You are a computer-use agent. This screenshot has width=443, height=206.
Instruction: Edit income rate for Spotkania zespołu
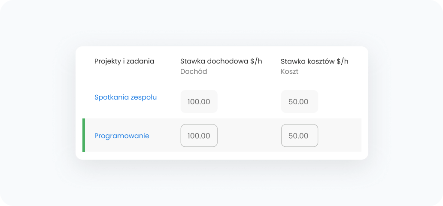click(x=199, y=102)
